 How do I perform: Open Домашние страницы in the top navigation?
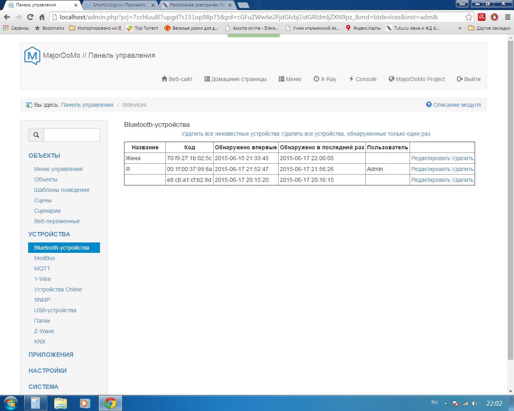(235, 79)
